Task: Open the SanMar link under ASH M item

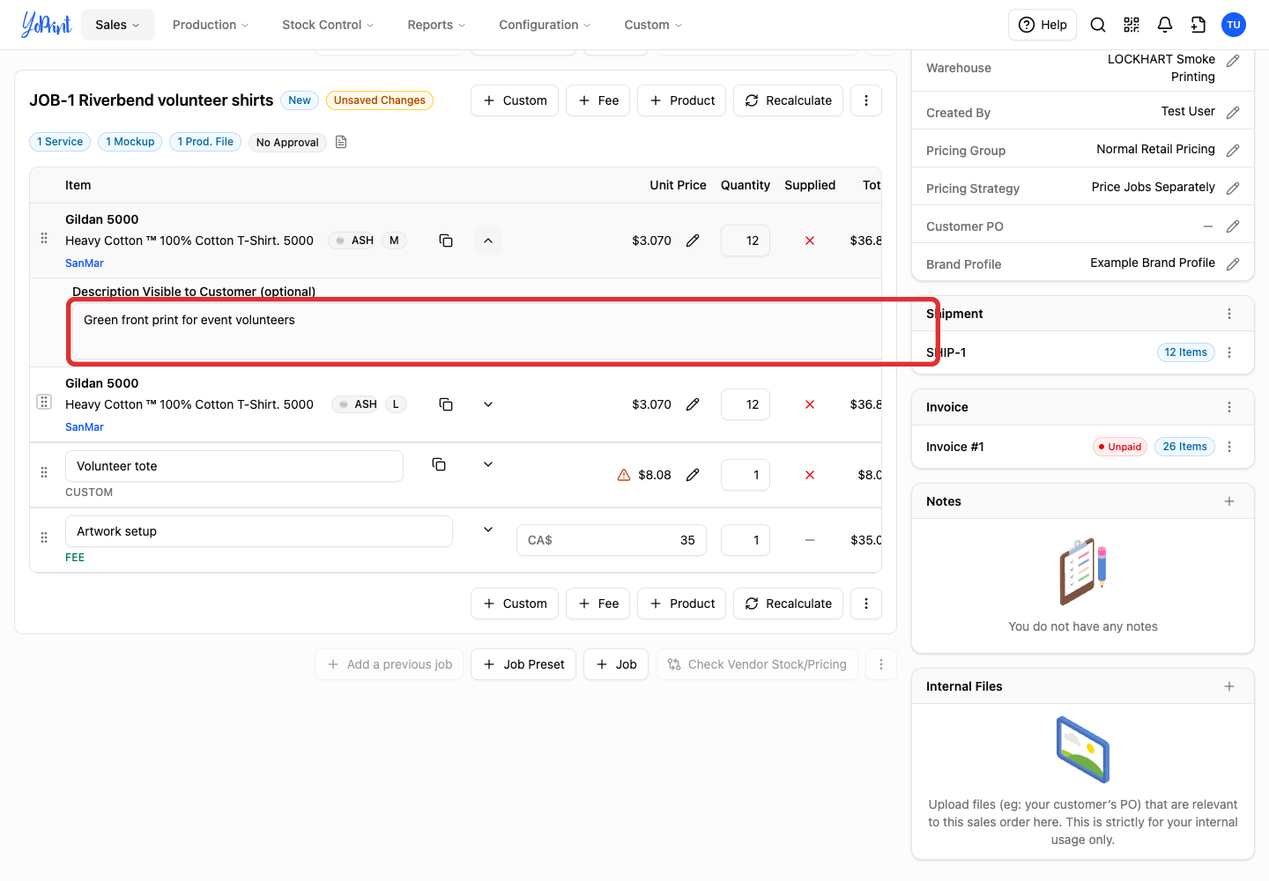Action: pyautogui.click(x=85, y=263)
